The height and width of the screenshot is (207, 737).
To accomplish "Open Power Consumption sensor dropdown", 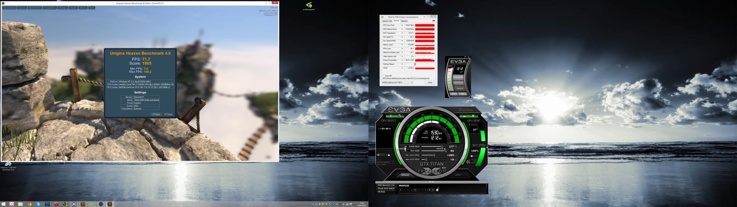I will coord(402,60).
